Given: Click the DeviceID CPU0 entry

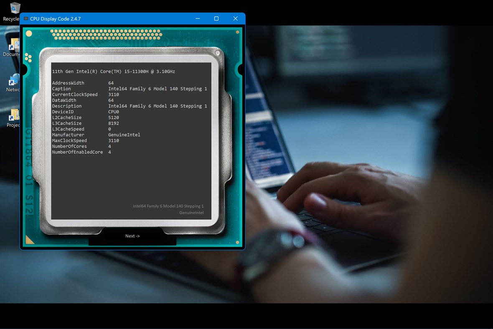Looking at the screenshot, I should (x=113, y=112).
